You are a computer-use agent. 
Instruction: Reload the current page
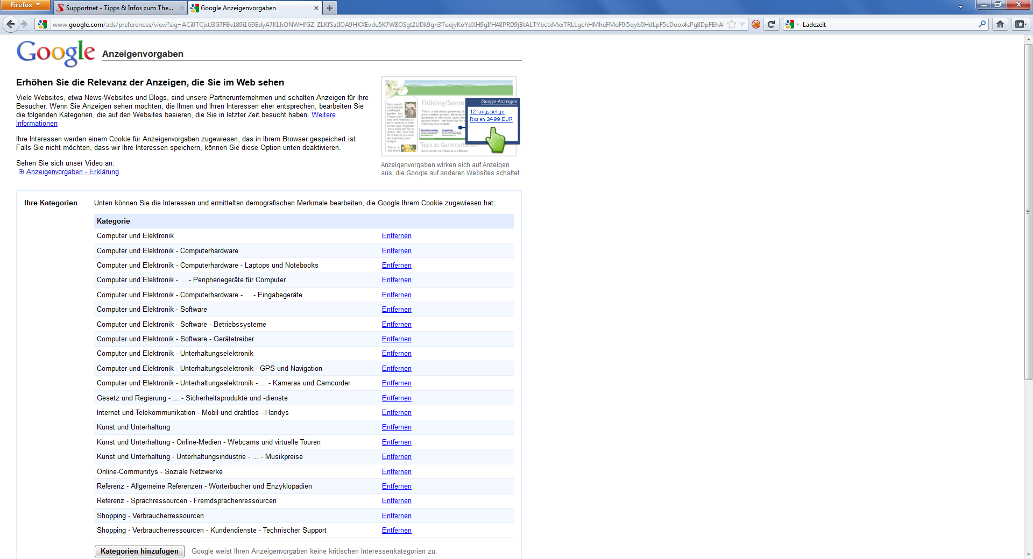(772, 24)
